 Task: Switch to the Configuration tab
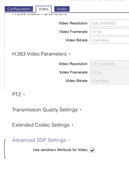(19, 9)
